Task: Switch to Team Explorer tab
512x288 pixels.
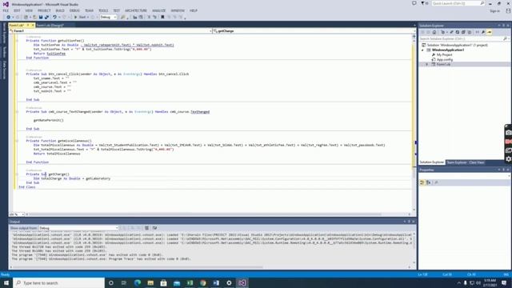Action: point(457,162)
